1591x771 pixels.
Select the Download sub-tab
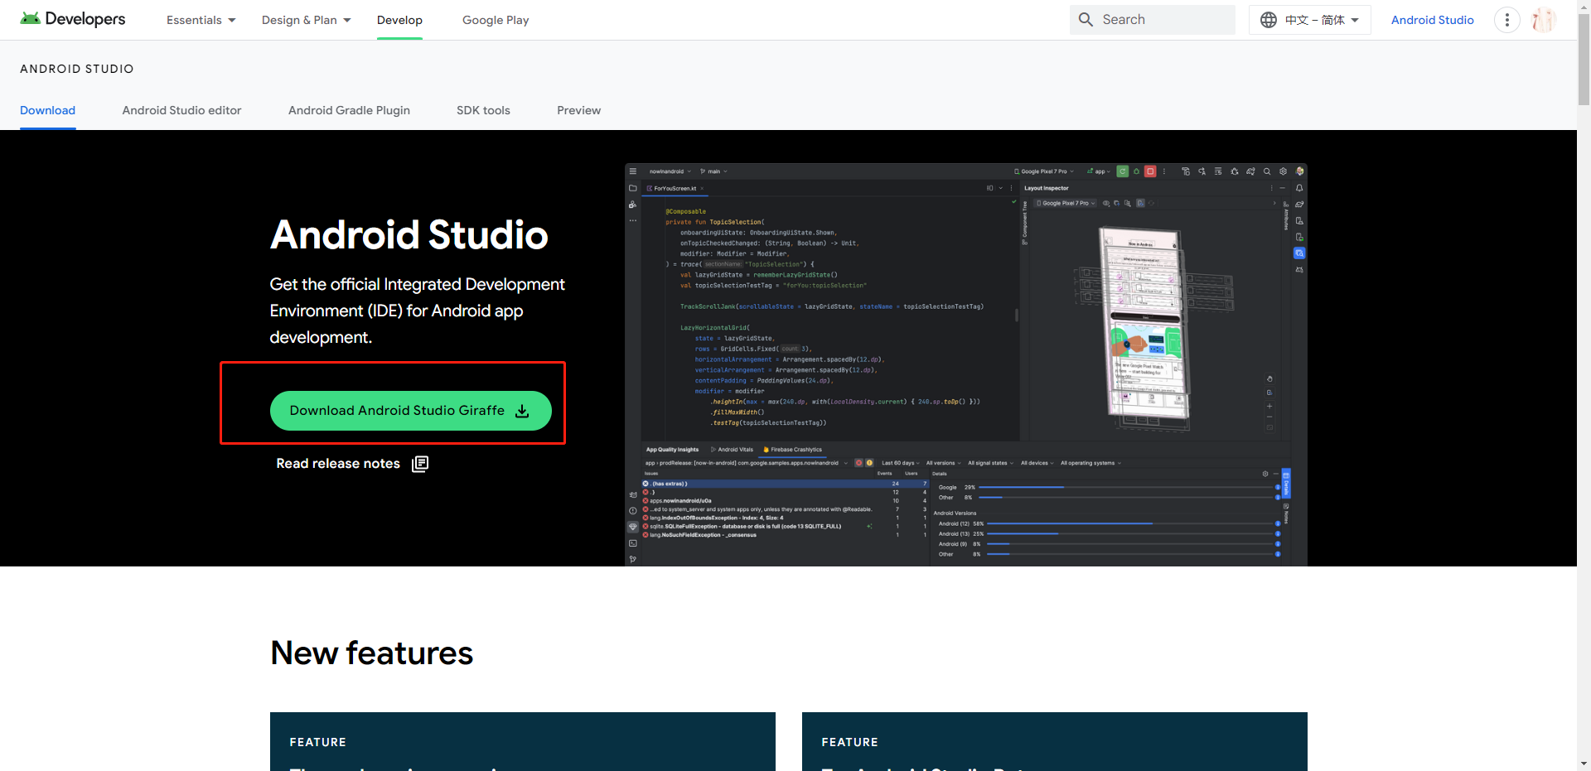47,110
